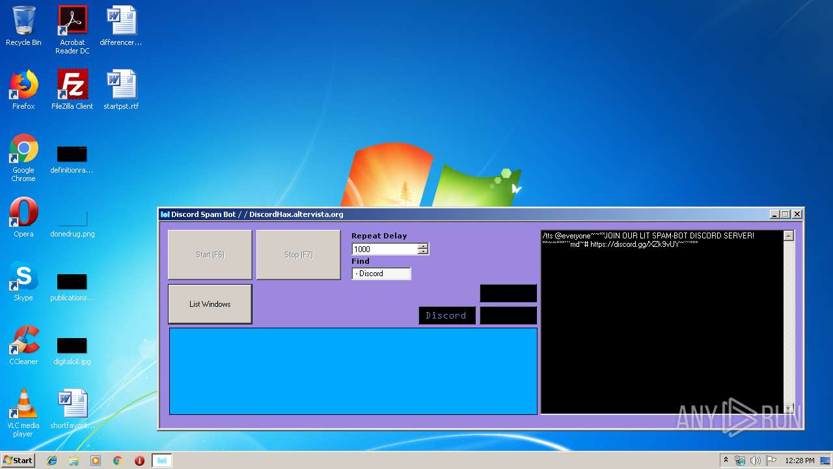Screen dimensions: 833x469
Task: Select the differencer Word document icon
Action: (x=121, y=27)
